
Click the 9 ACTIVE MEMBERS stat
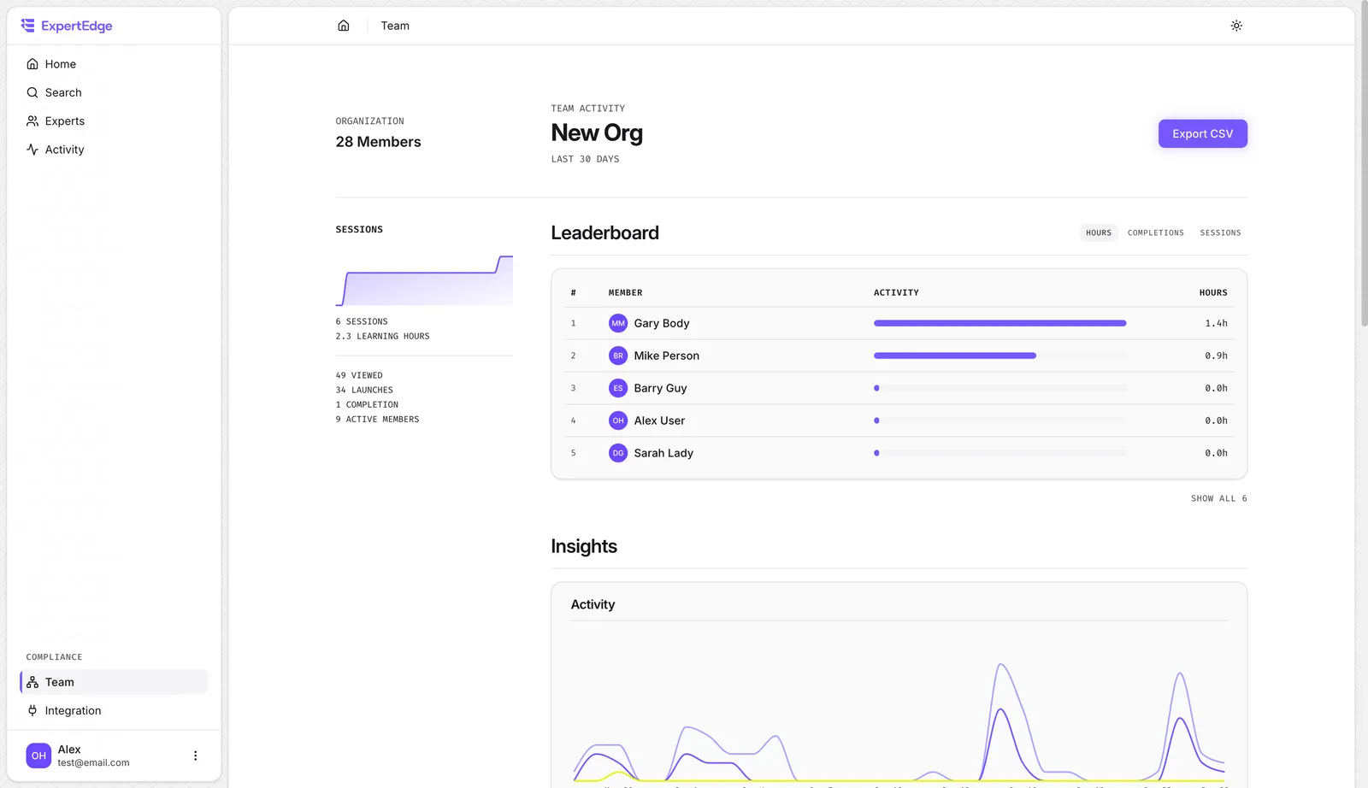[377, 419]
